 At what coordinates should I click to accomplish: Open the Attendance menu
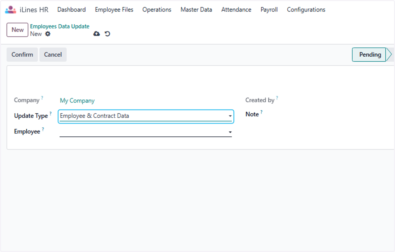point(236,10)
